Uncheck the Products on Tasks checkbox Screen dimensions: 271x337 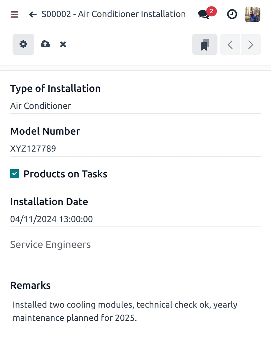[x=15, y=174]
